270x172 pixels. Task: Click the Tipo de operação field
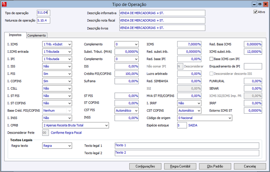[44, 13]
